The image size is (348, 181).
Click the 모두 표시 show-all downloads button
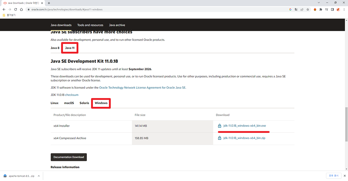(x=333, y=176)
